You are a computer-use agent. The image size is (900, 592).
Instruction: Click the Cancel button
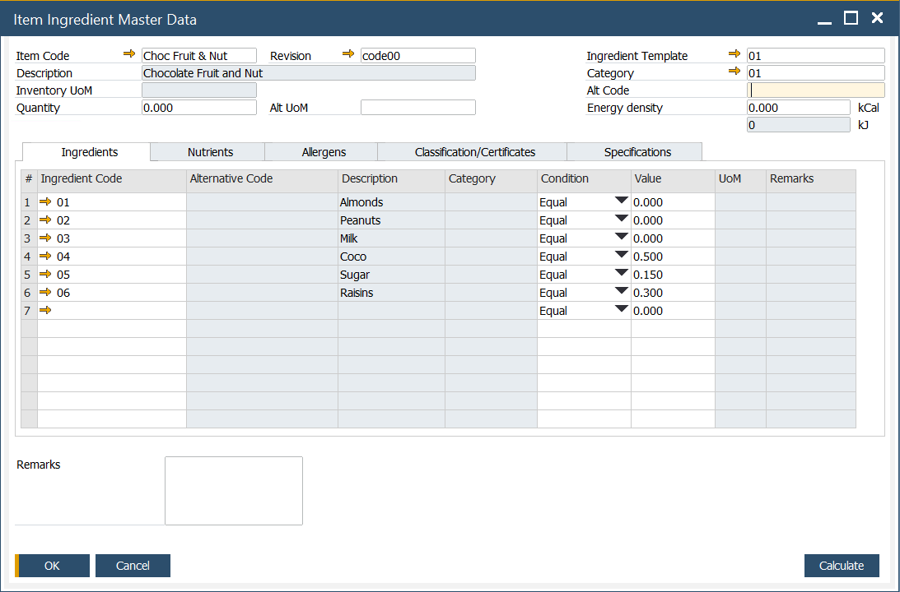(133, 566)
